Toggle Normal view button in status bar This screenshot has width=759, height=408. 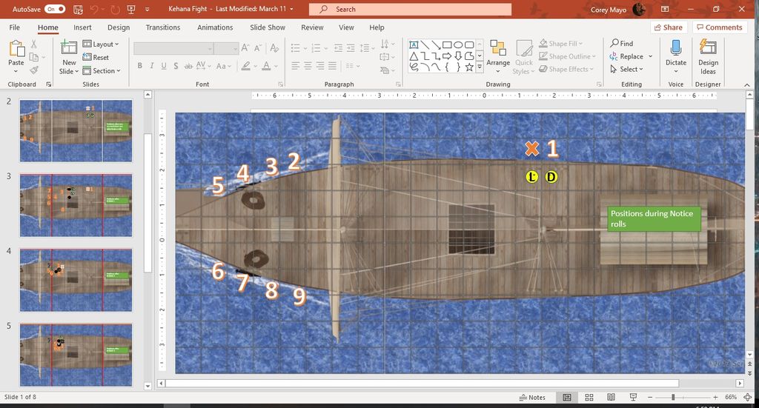(x=567, y=398)
